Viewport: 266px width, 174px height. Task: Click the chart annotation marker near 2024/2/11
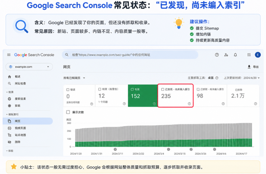click(115, 149)
